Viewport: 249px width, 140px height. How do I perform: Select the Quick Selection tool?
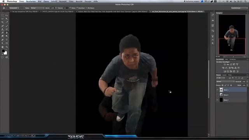coord(7,19)
